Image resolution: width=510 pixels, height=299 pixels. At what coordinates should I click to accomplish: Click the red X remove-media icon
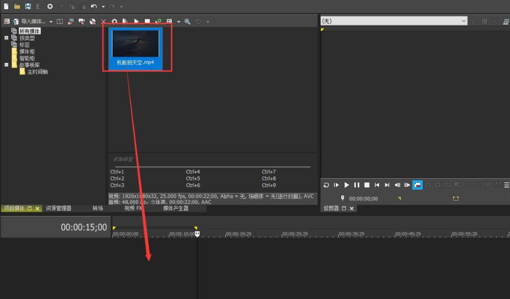104,22
